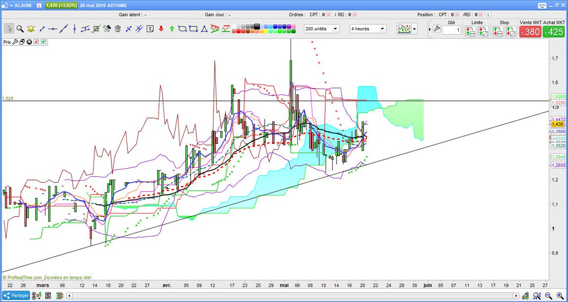
Task: Click the Prix panel red down arrow
Action: (36, 42)
